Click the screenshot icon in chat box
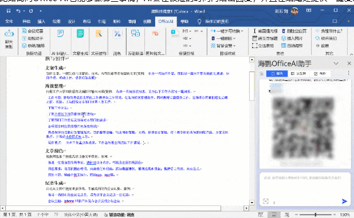354x218 pixels. point(266,201)
